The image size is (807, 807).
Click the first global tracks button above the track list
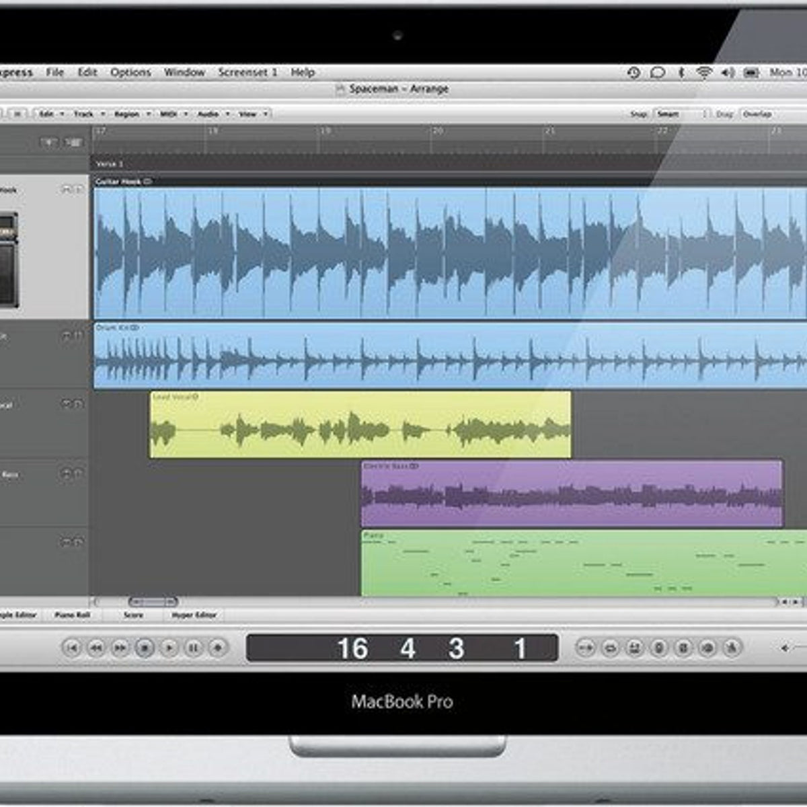(x=49, y=143)
